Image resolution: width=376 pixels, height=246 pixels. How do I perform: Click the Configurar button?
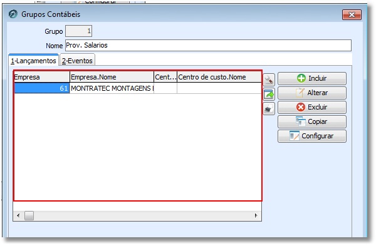click(x=312, y=136)
